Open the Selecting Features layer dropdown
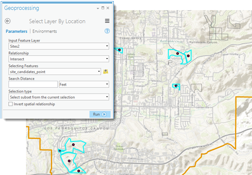252x175 pixels. tap(99, 71)
